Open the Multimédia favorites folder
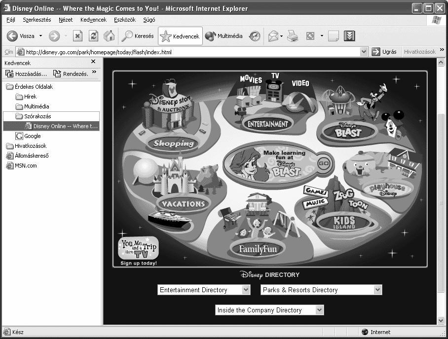 click(x=32, y=106)
